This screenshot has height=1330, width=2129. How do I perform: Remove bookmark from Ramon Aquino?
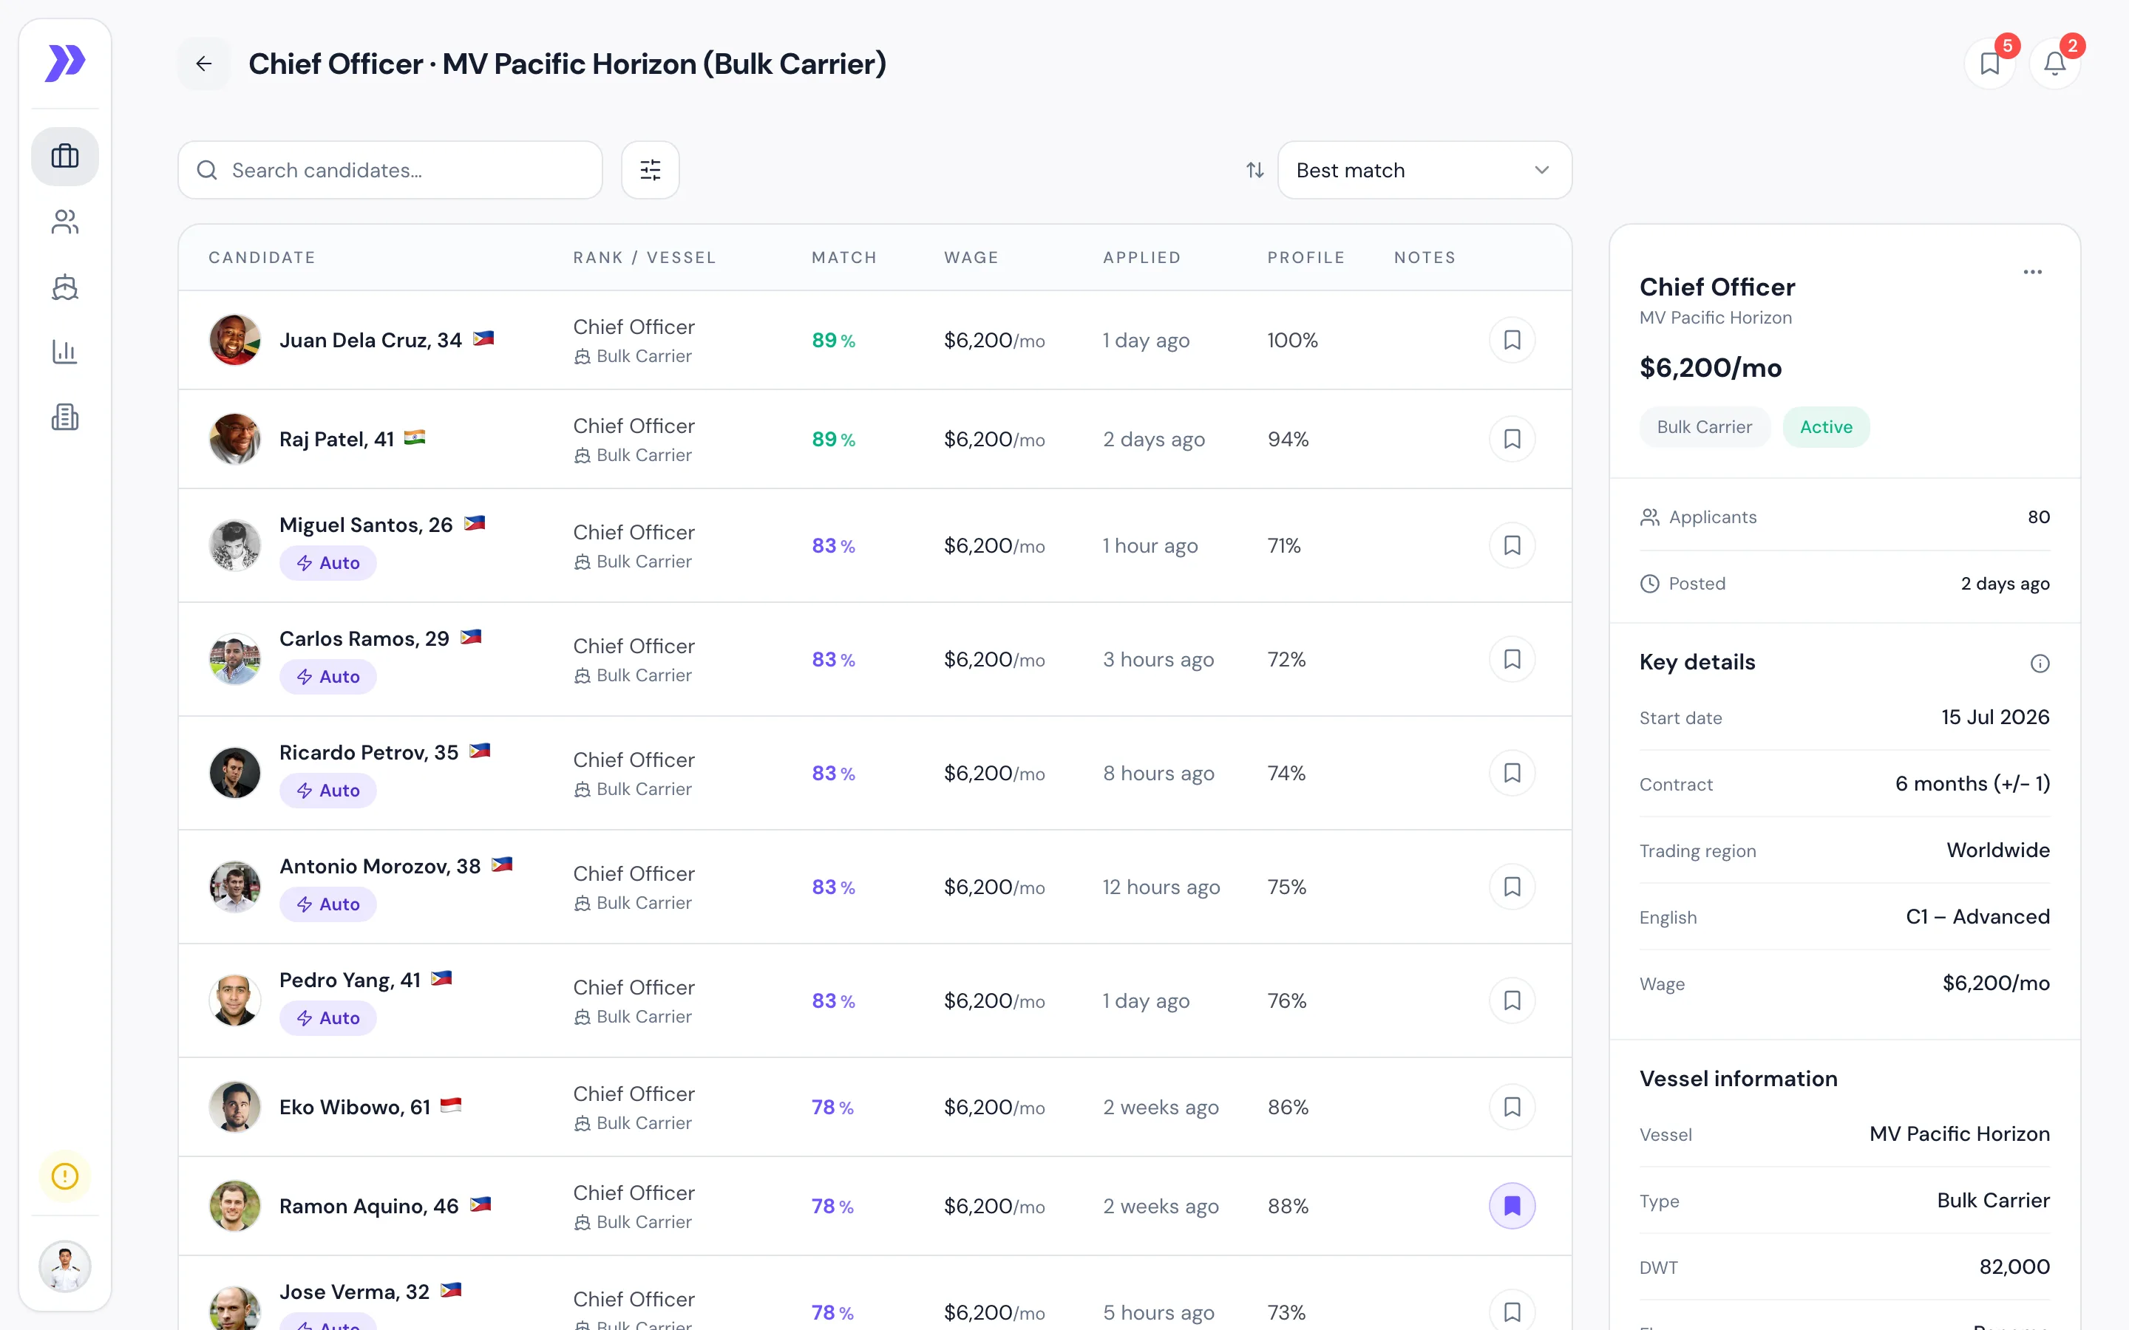click(1512, 1206)
